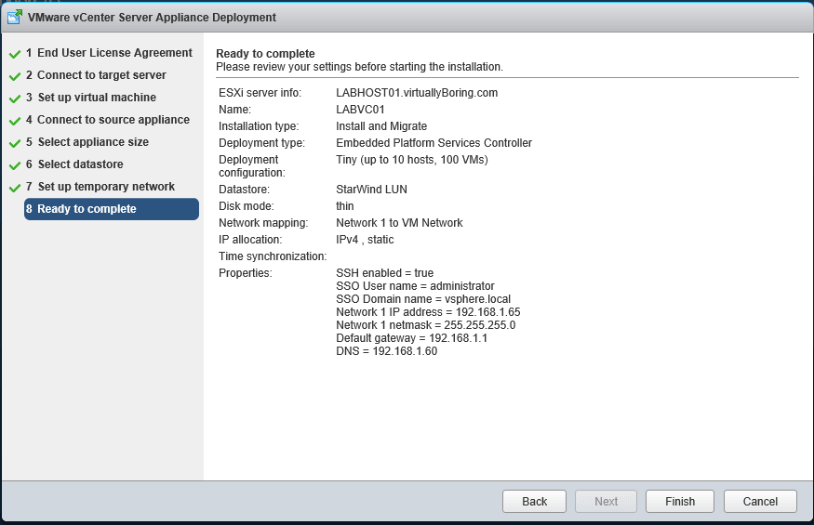Viewport: 814px width, 525px height.
Task: Click the vCenter deployment title bar icon
Action: click(x=15, y=17)
